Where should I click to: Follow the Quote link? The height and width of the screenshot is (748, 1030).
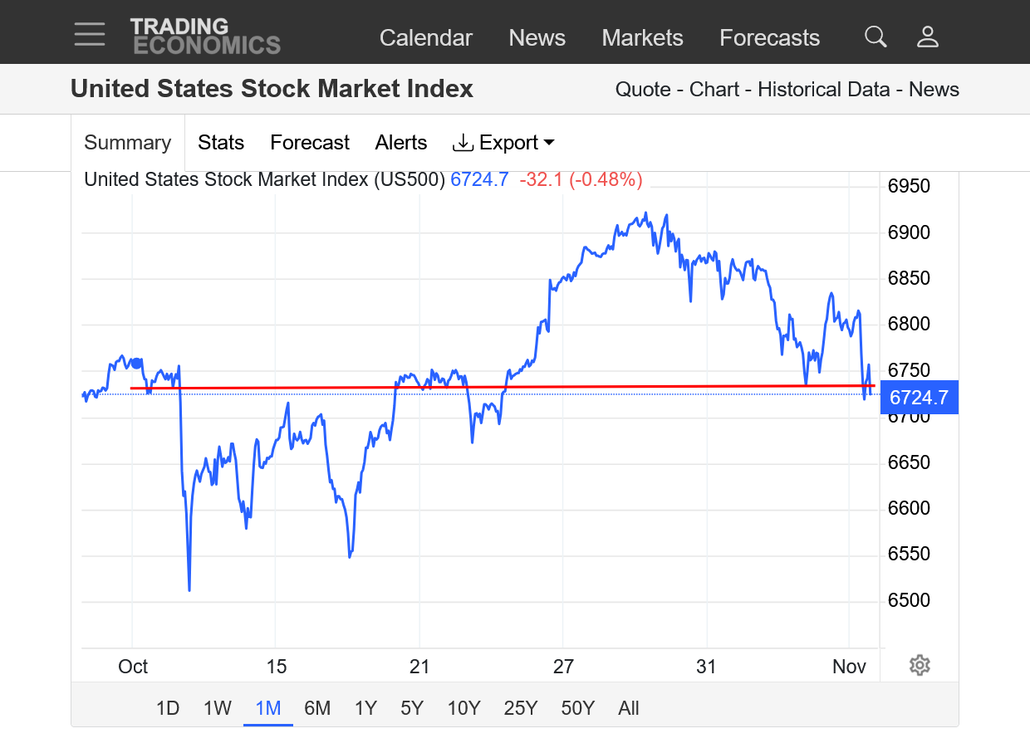pyautogui.click(x=642, y=90)
